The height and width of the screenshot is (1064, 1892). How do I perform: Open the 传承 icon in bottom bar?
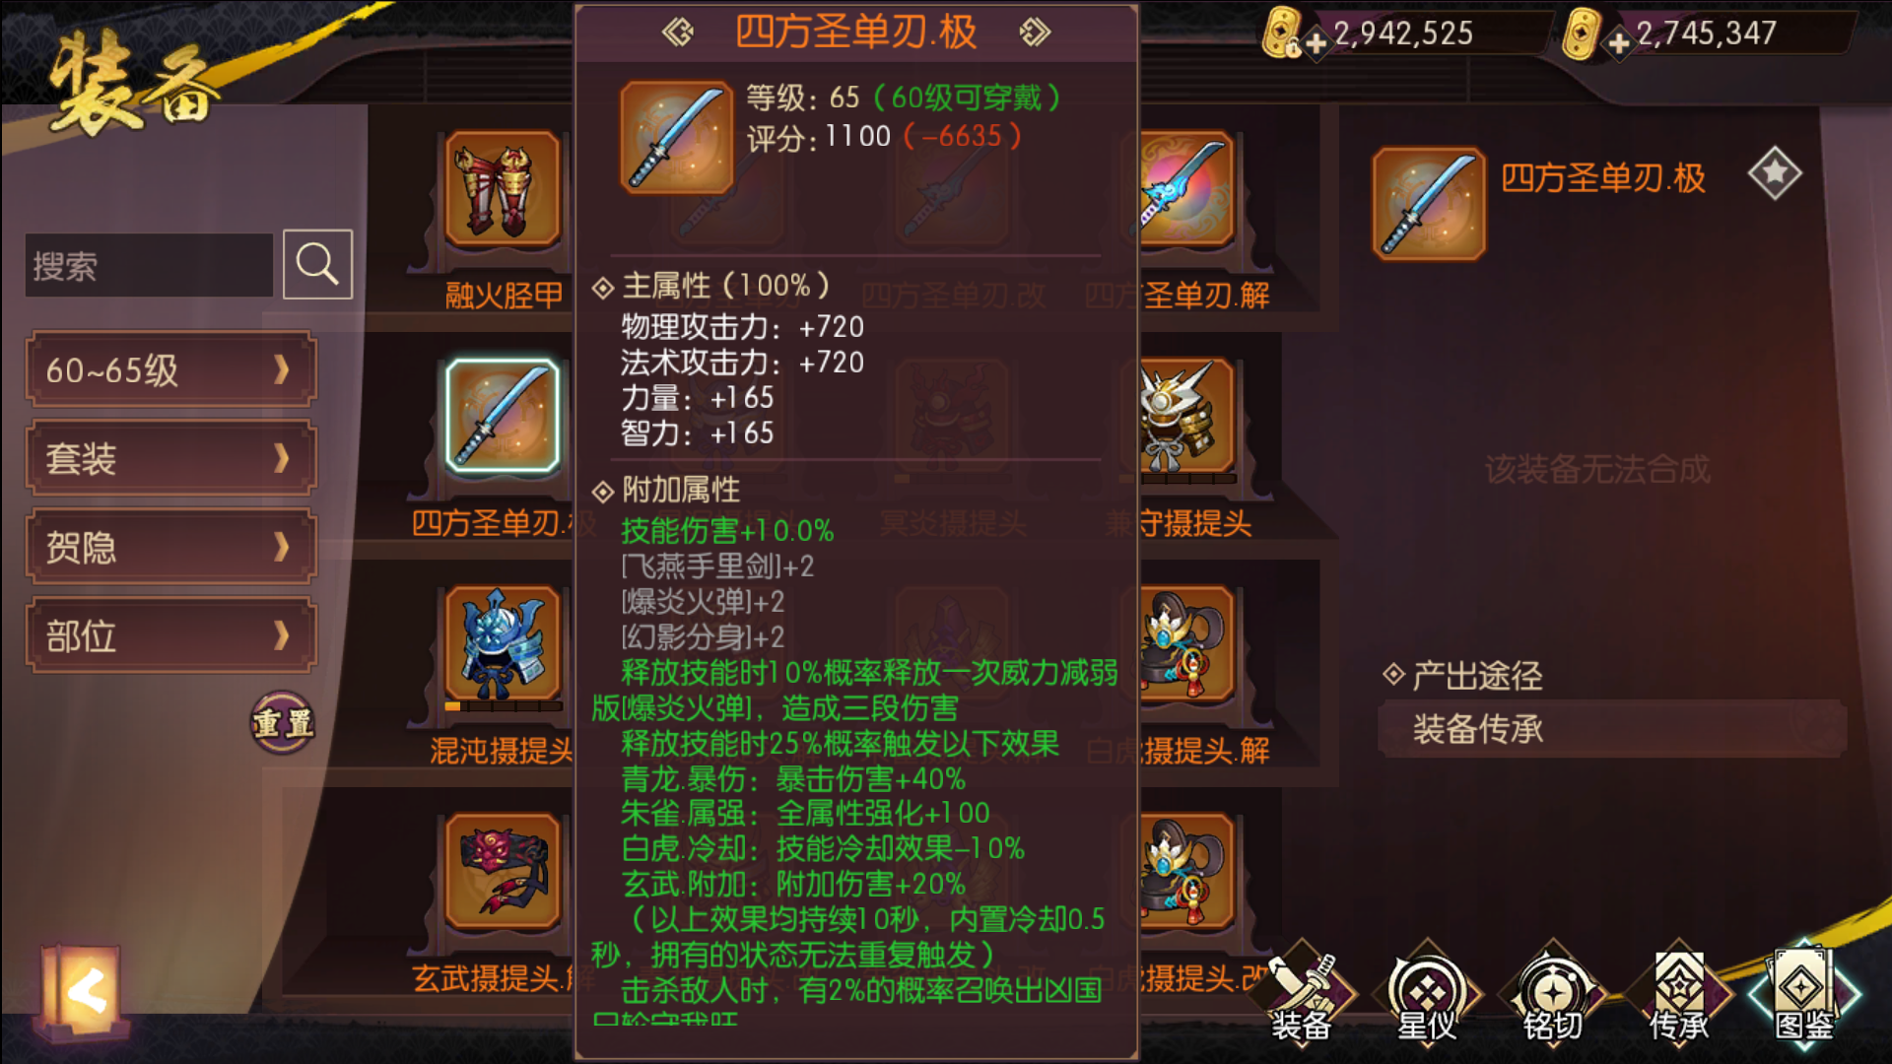click(1679, 993)
